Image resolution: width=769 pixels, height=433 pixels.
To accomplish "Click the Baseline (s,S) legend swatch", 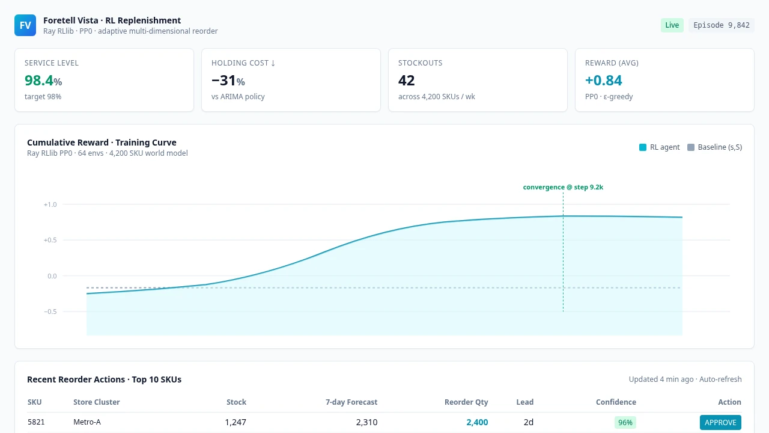I will point(691,147).
